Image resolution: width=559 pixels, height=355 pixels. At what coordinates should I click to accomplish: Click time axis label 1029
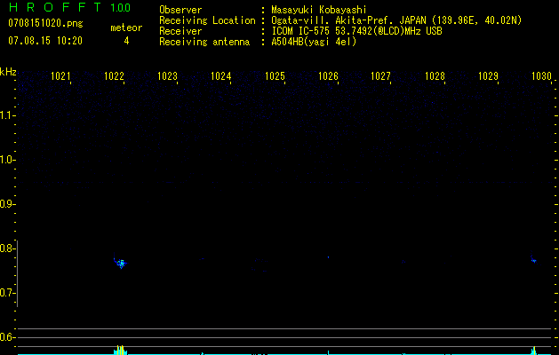coord(488,76)
